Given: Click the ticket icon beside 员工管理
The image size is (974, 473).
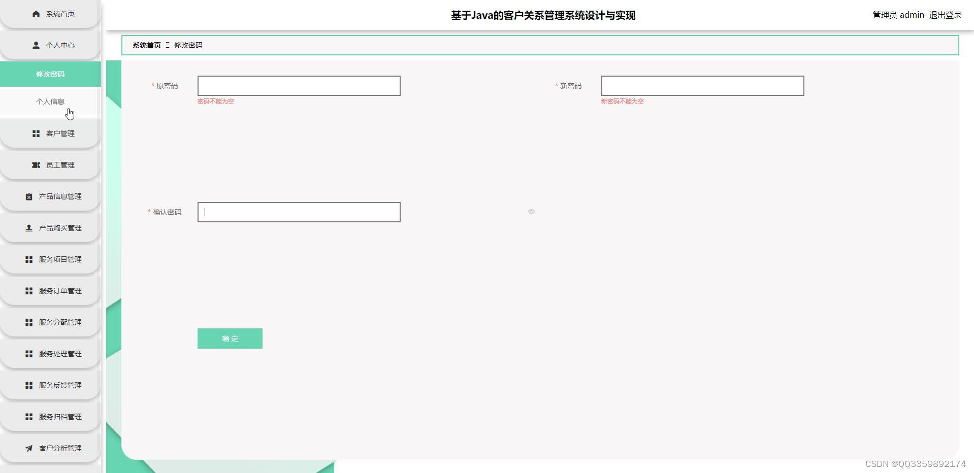Looking at the screenshot, I should [x=36, y=165].
